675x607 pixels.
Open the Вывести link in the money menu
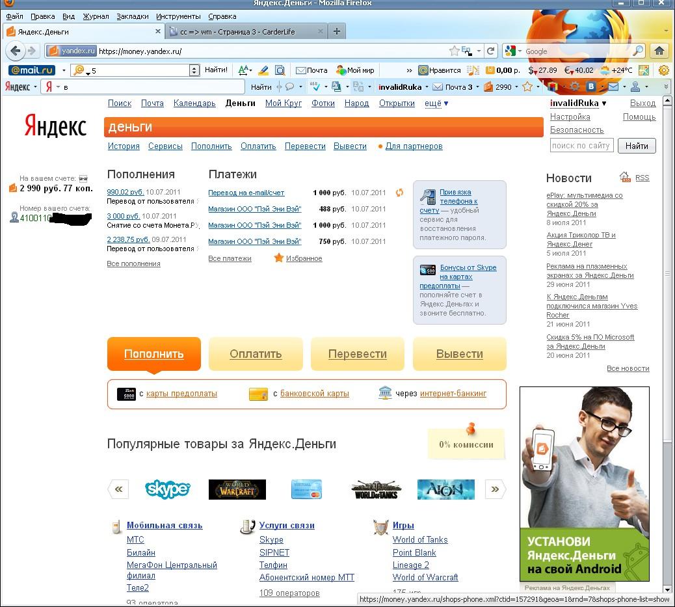(x=350, y=146)
